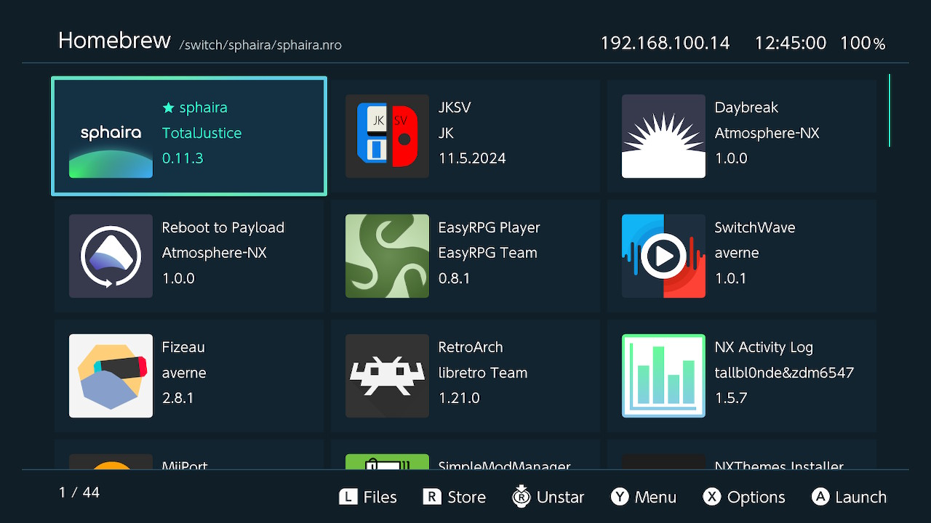Switch to the Store with R
The width and height of the screenshot is (931, 523).
(454, 497)
